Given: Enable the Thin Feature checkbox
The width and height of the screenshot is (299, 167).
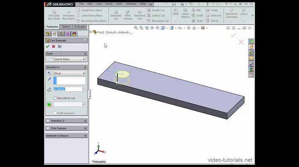Looking at the screenshot, I should 48,128.
